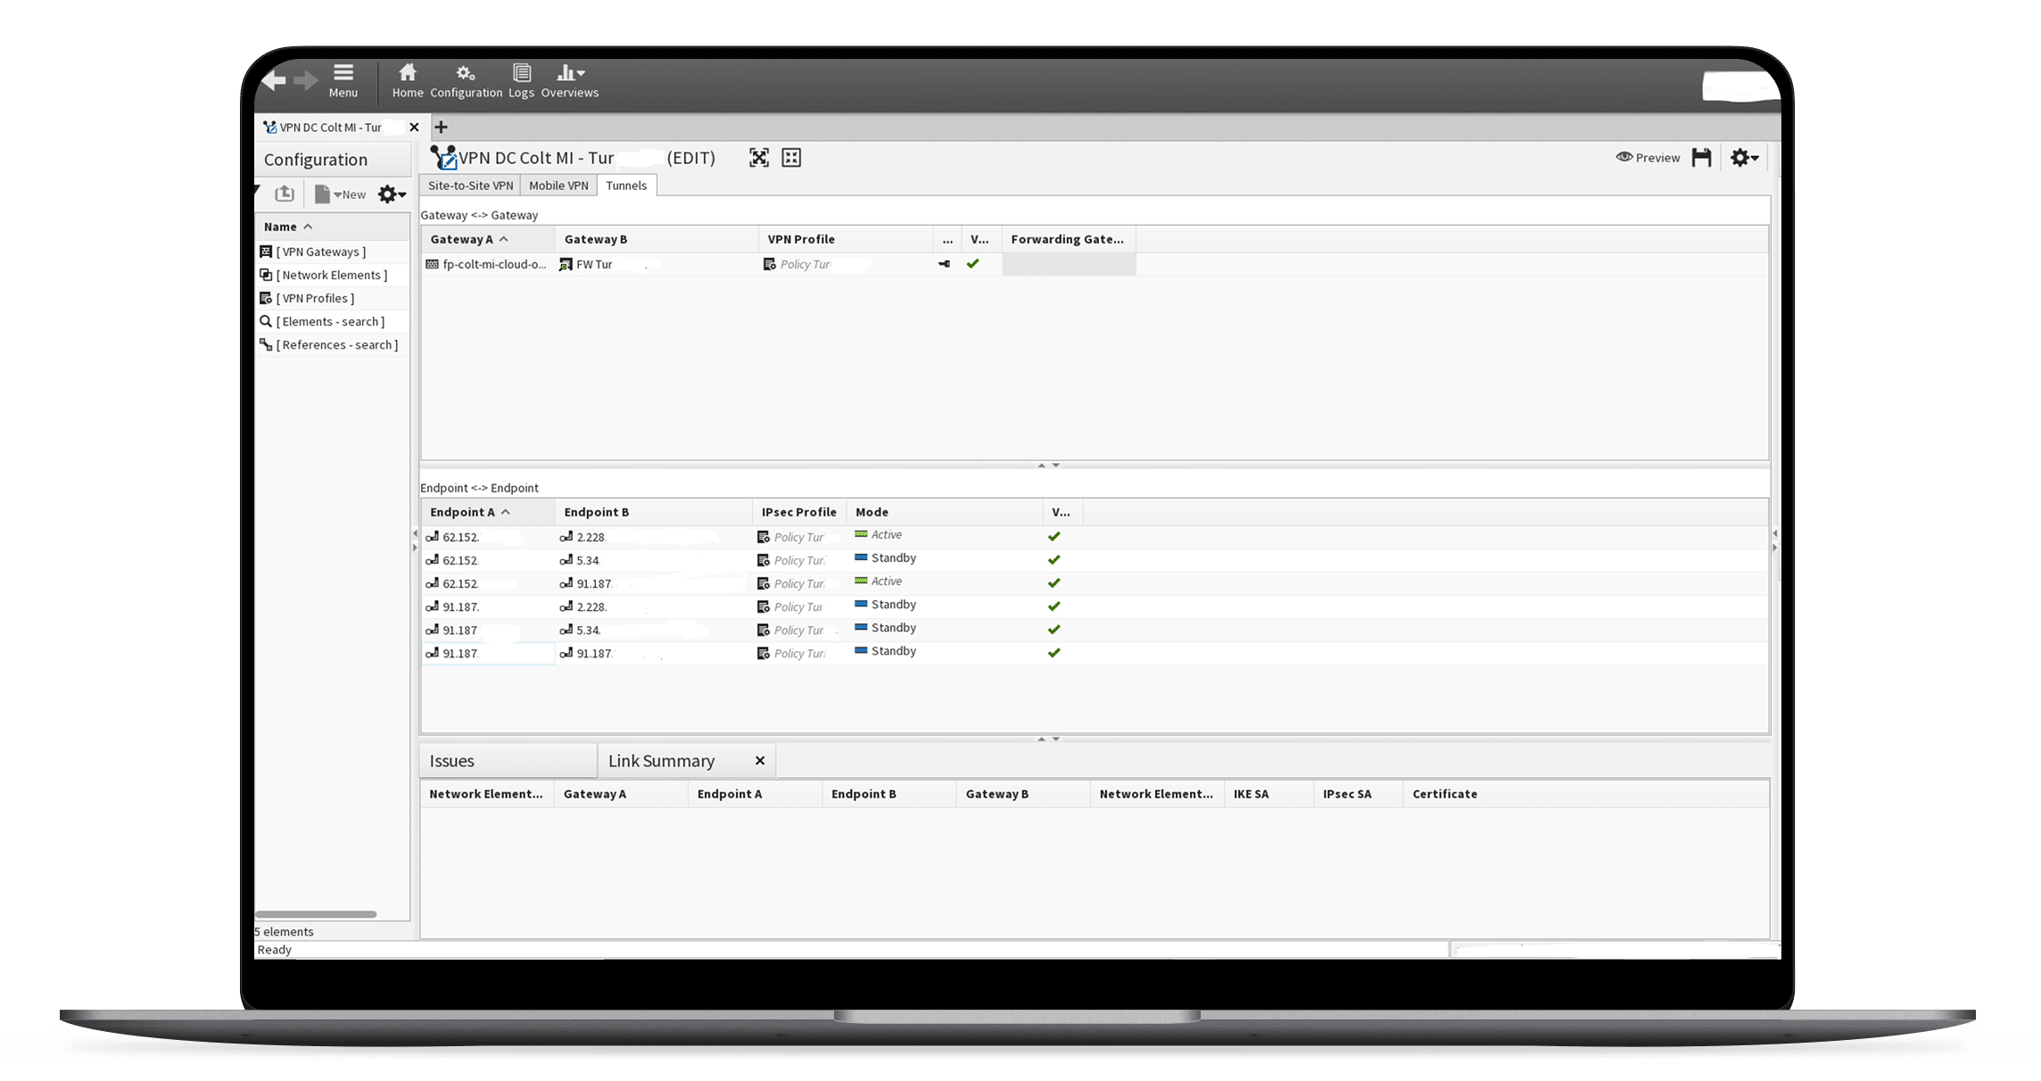This screenshot has height=1081, width=2041.
Task: Click the back navigation arrow
Action: coord(274,81)
